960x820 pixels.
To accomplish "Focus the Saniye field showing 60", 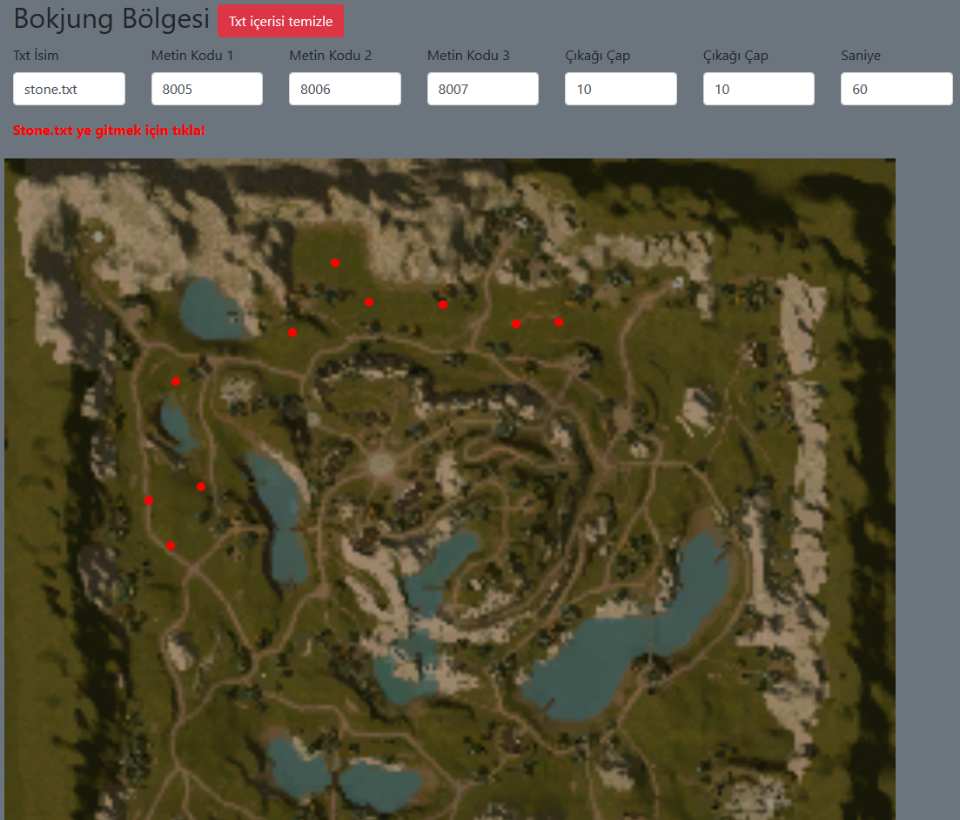I will (896, 89).
